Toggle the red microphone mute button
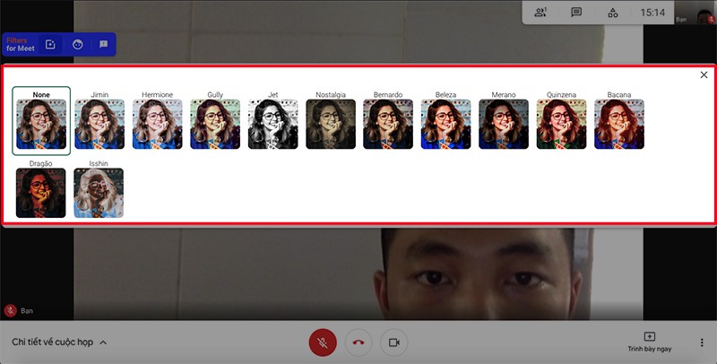Screen dimensions: 717x364 point(323,342)
